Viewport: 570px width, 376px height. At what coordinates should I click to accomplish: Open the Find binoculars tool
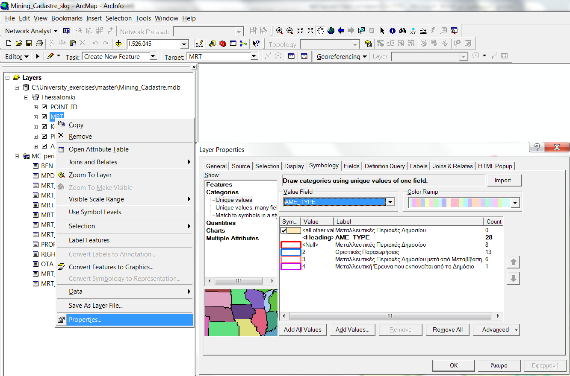tap(403, 31)
